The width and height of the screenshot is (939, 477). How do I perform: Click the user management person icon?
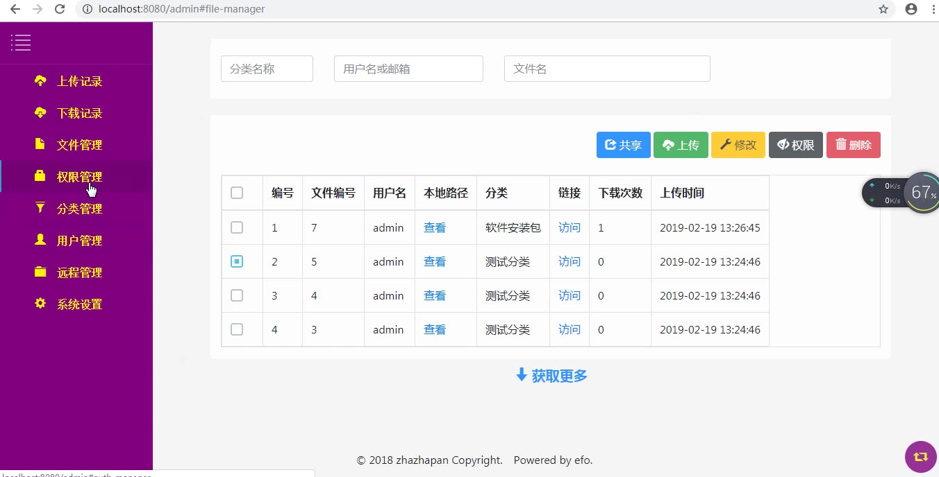coord(40,240)
